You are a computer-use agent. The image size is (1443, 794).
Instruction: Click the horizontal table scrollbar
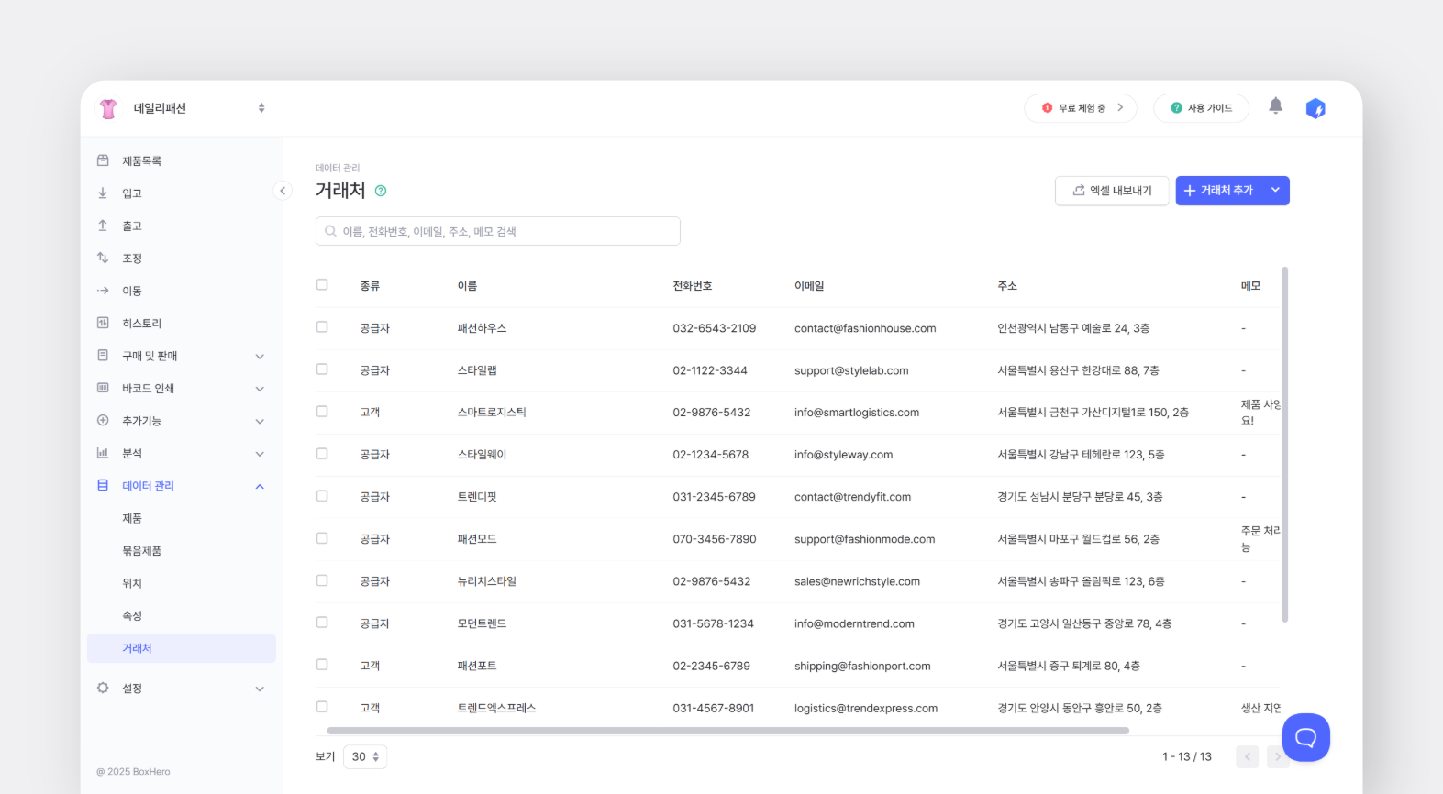pyautogui.click(x=727, y=731)
